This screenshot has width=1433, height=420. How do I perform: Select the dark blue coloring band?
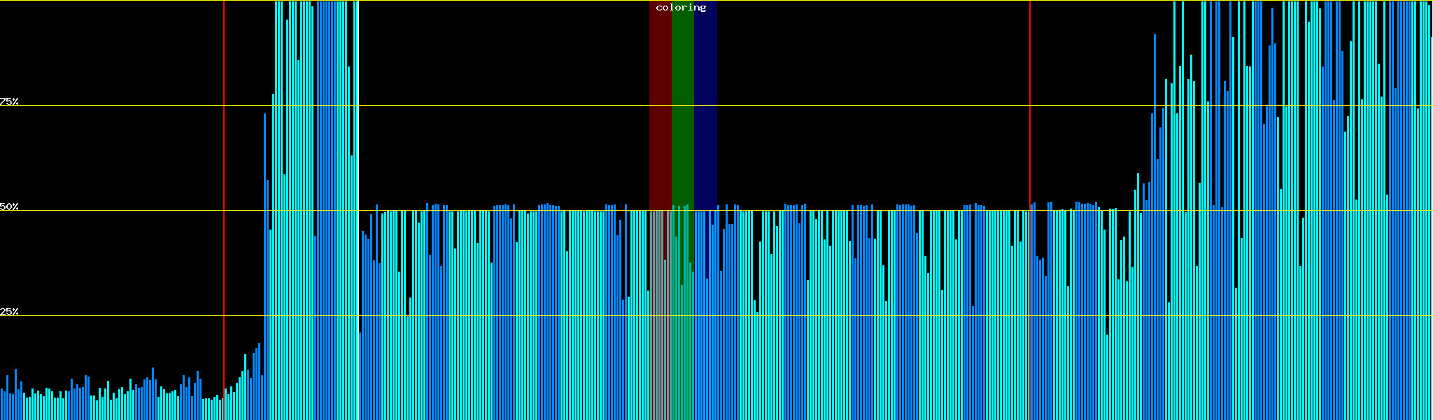click(705, 105)
